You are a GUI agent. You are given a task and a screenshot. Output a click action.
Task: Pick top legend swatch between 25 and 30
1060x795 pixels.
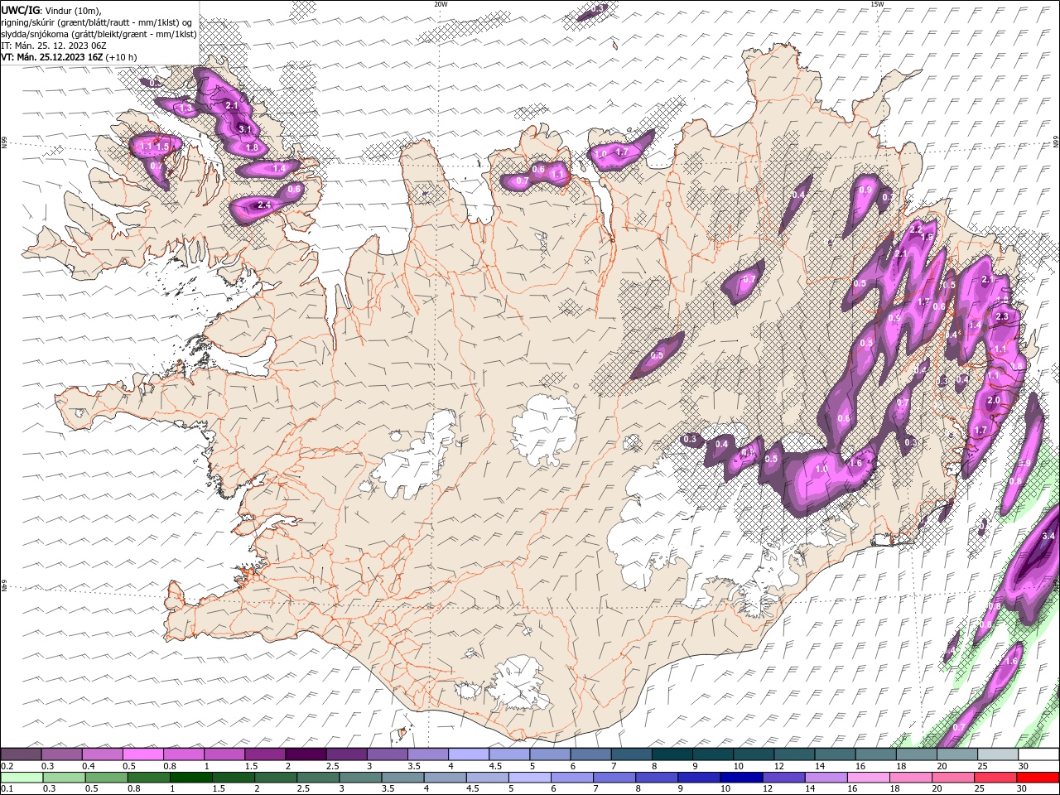[998, 754]
